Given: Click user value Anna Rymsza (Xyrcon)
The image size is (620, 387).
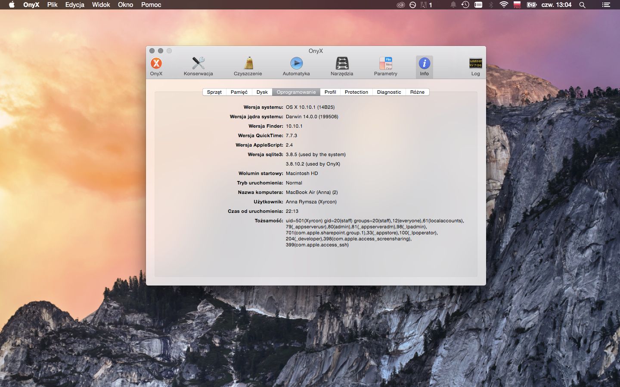Looking at the screenshot, I should pos(311,202).
